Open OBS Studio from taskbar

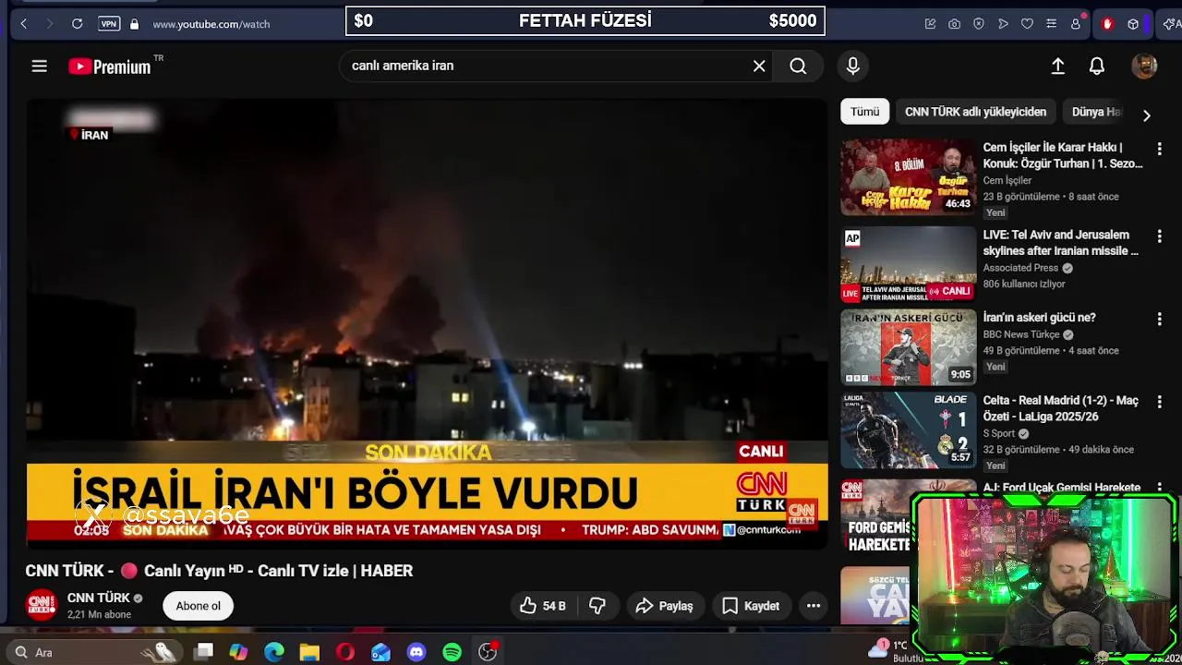click(x=488, y=652)
